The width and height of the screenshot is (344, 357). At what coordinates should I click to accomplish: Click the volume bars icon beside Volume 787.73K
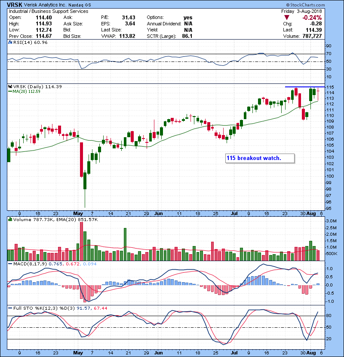coord(10,219)
